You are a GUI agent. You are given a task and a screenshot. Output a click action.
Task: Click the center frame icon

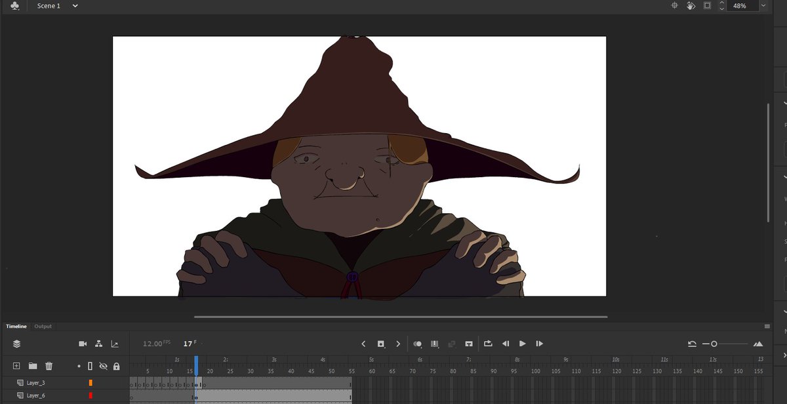pyautogui.click(x=469, y=344)
